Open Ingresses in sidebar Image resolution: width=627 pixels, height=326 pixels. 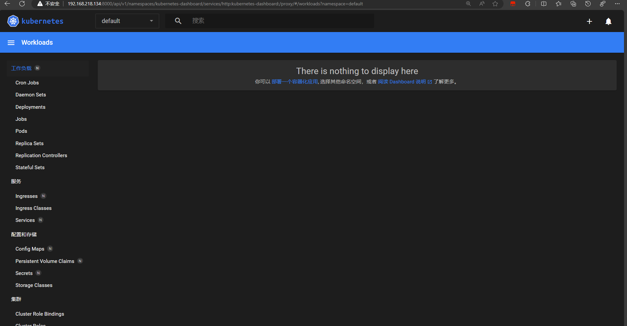click(x=26, y=196)
